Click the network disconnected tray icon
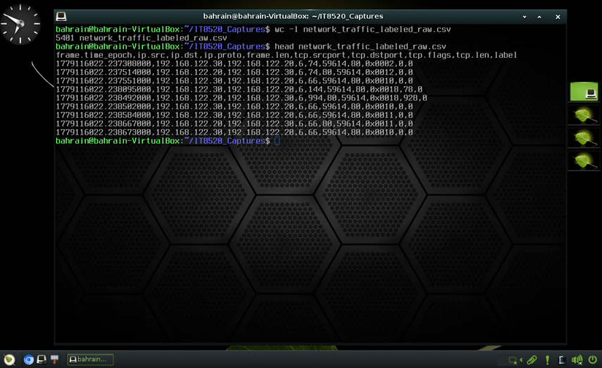602x368 pixels. pyautogui.click(x=513, y=360)
